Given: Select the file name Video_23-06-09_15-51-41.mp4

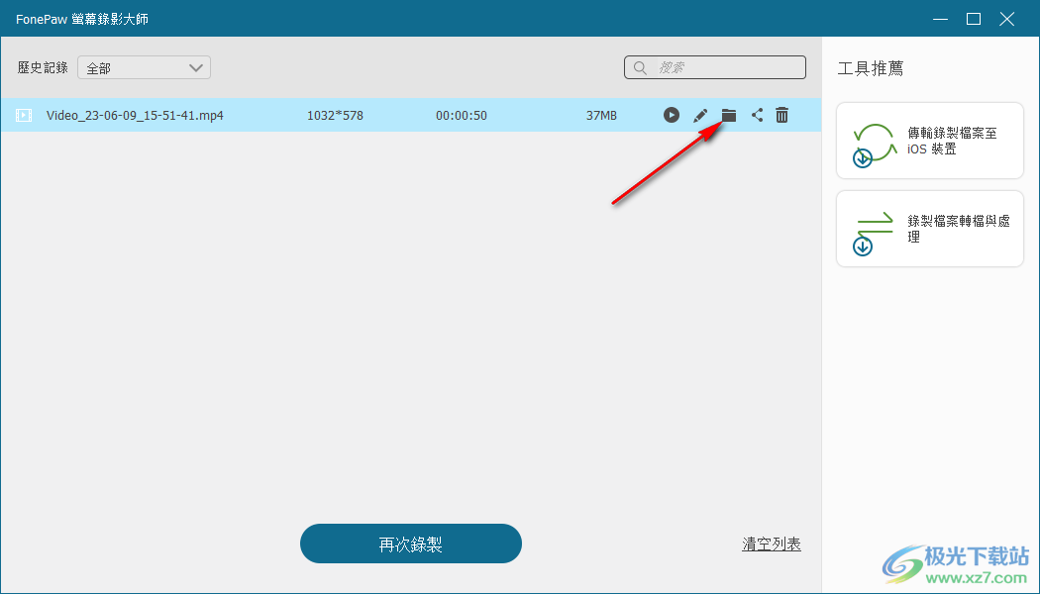Looking at the screenshot, I should pyautogui.click(x=135, y=116).
